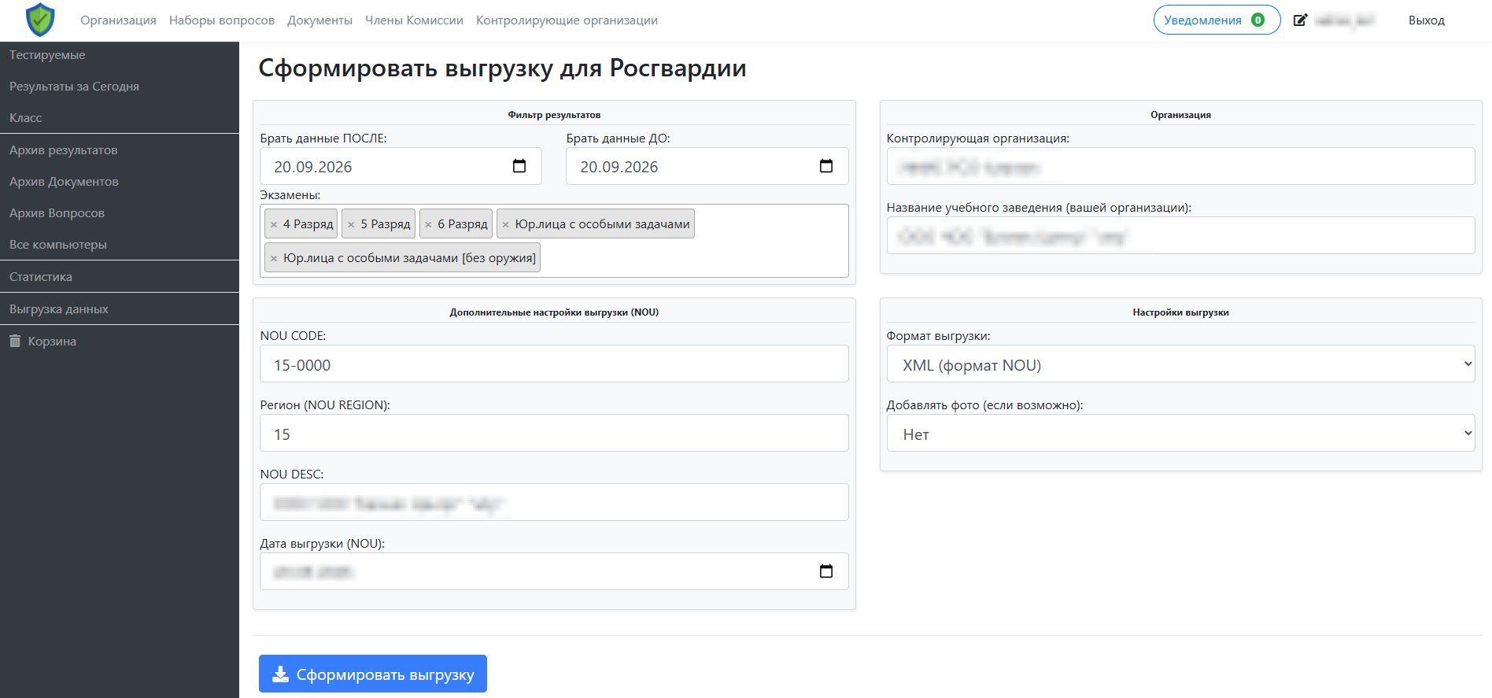Remove the '4 Разряд' exam tag
1492x698 pixels.
tap(274, 224)
